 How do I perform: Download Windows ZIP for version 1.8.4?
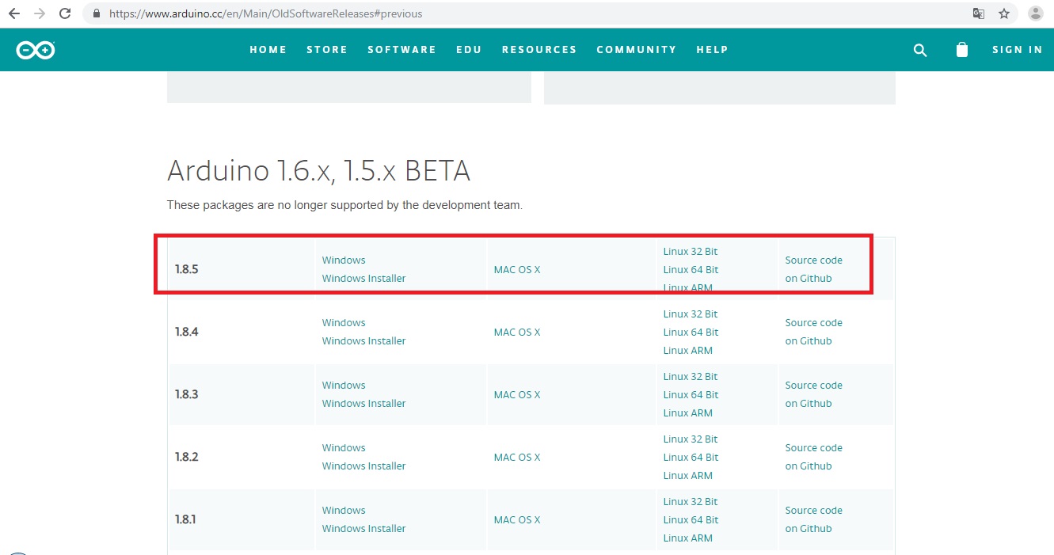(343, 323)
